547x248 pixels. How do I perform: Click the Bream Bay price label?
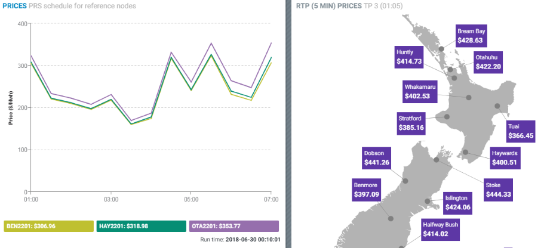pyautogui.click(x=471, y=36)
